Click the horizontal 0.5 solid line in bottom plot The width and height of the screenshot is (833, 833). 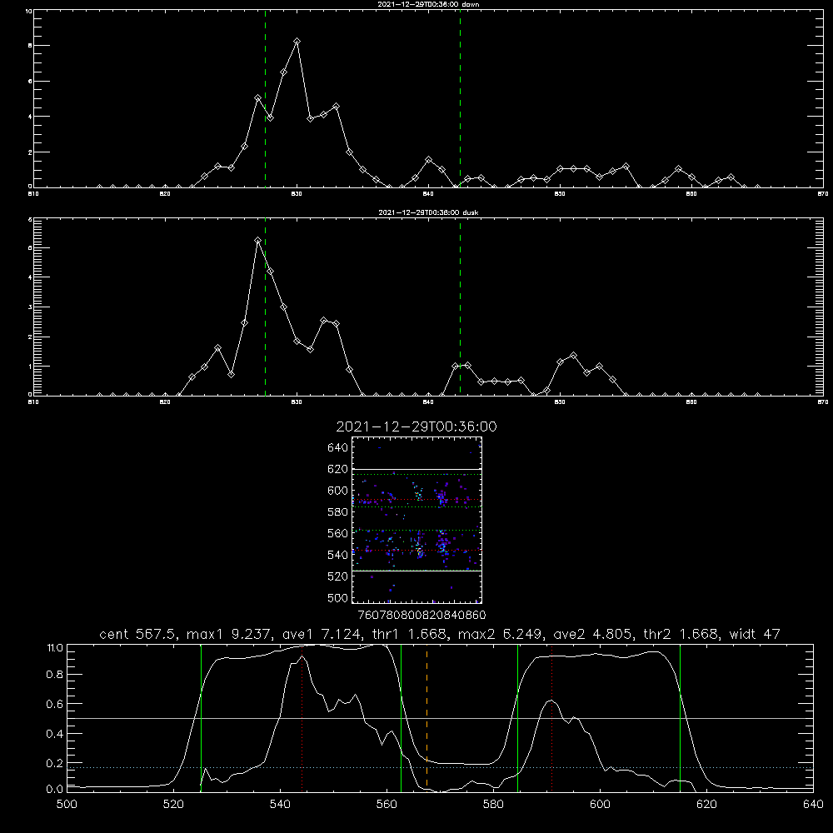[440, 718]
